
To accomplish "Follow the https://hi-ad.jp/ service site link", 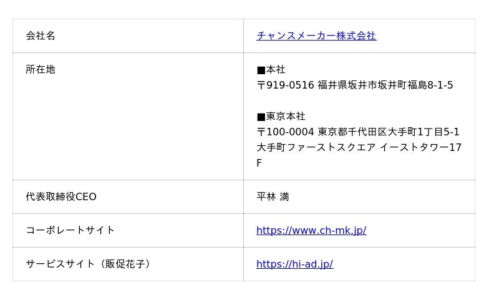I will pos(294,264).
